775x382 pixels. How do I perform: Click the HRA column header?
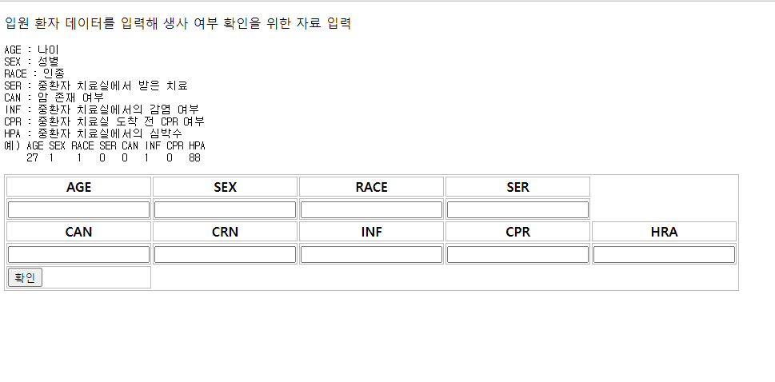[x=664, y=232]
